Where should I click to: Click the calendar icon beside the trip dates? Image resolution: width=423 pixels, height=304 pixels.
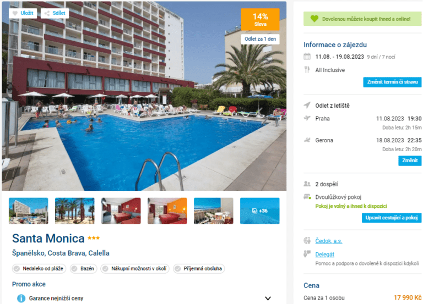click(x=307, y=57)
